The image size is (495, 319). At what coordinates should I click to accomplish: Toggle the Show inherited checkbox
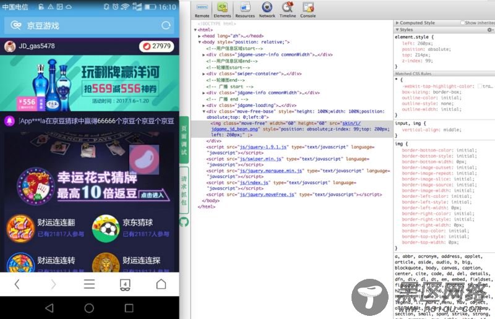click(x=462, y=23)
